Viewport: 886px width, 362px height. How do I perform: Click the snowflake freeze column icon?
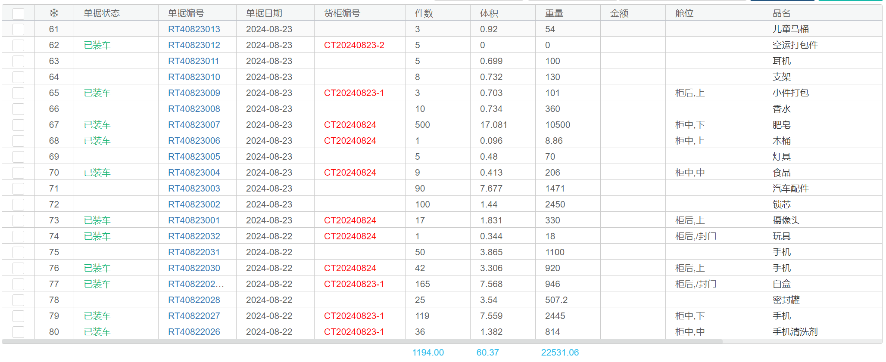54,13
